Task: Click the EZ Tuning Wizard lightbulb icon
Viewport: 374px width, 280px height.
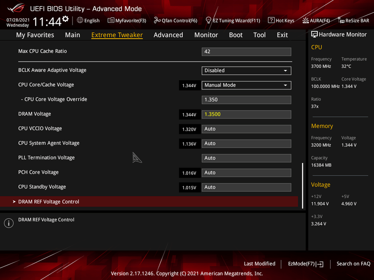Action: coord(208,20)
